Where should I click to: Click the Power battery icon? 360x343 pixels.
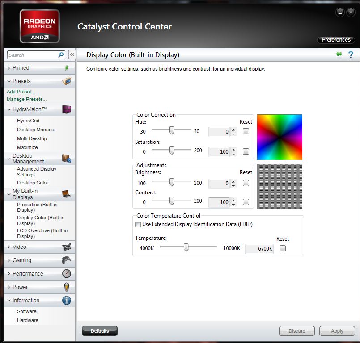click(x=67, y=287)
